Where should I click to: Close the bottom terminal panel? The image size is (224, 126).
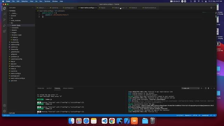click(214, 88)
